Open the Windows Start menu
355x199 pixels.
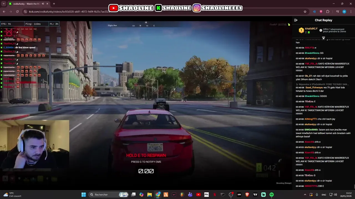[x=83, y=195]
